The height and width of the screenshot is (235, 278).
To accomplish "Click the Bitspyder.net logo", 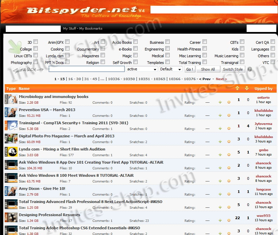I will pyautogui.click(x=86, y=12).
